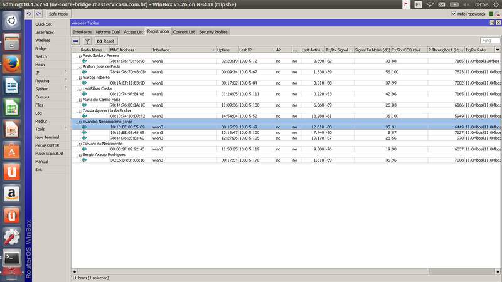Viewport: 502px width, 282px height.
Task: Open the column selector dropdown arrow
Action: coord(498,50)
